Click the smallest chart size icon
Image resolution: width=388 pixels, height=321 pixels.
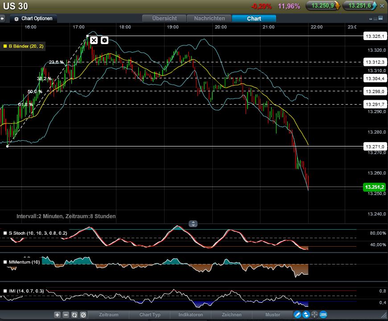click(371, 19)
